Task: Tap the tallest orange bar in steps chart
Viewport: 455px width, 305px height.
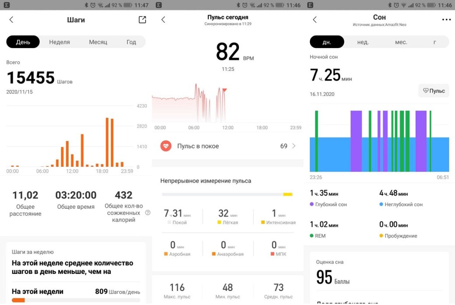Action: click(x=107, y=142)
